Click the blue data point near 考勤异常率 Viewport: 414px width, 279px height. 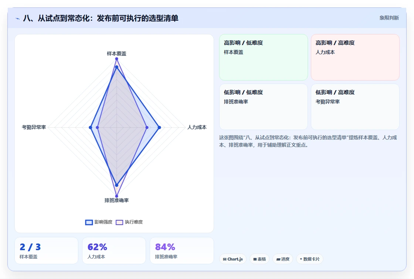coord(91,127)
